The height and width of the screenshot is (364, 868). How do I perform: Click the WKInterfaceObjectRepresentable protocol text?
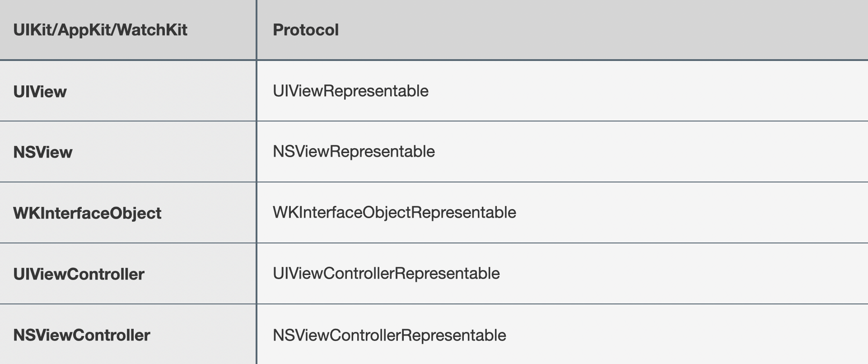tap(394, 213)
